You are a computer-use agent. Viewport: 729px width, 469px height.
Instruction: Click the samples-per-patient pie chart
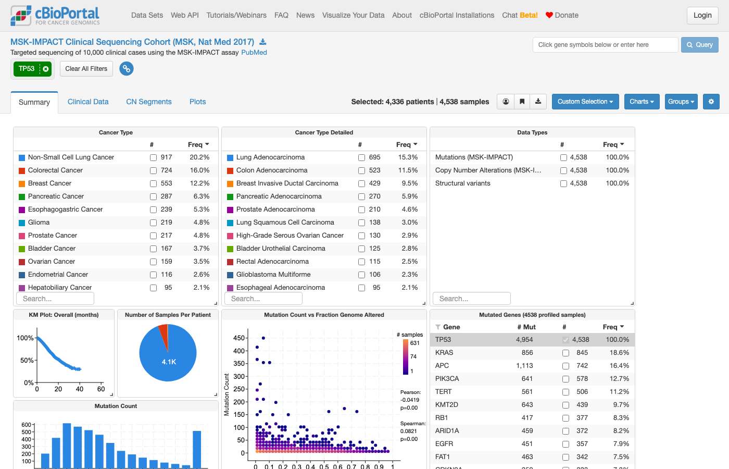pos(168,353)
